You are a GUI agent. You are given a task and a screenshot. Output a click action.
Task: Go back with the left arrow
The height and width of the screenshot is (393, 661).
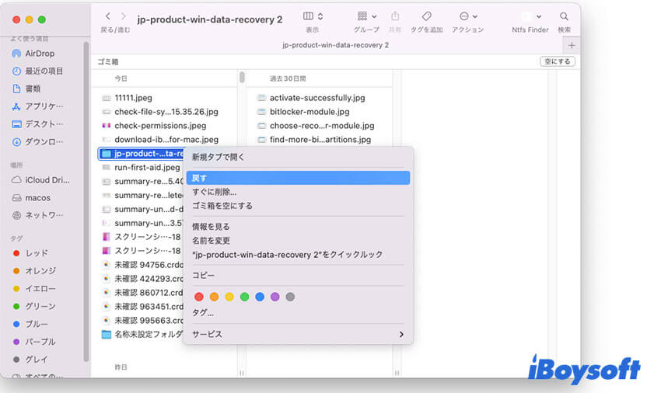tap(108, 16)
